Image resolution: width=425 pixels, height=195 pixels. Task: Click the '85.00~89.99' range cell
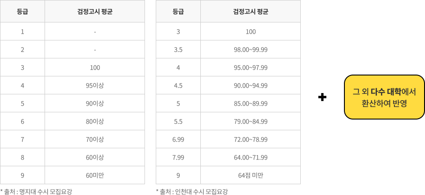click(250, 103)
